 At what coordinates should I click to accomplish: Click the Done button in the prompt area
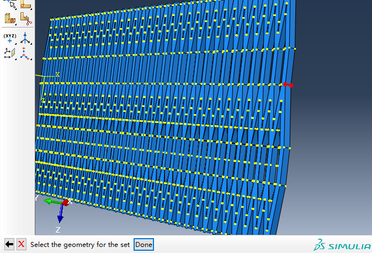144,245
